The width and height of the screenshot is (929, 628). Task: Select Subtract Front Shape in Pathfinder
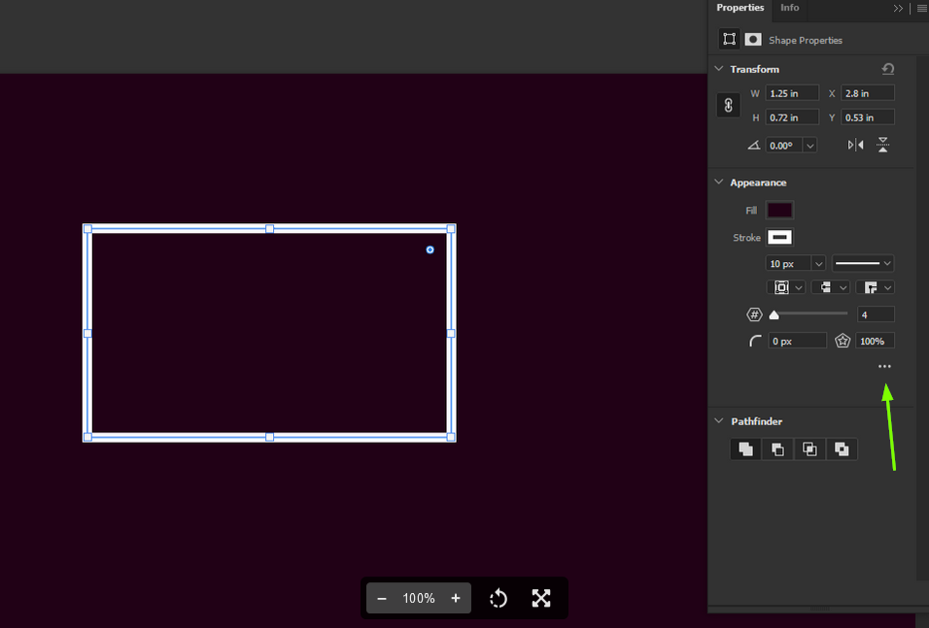(777, 448)
